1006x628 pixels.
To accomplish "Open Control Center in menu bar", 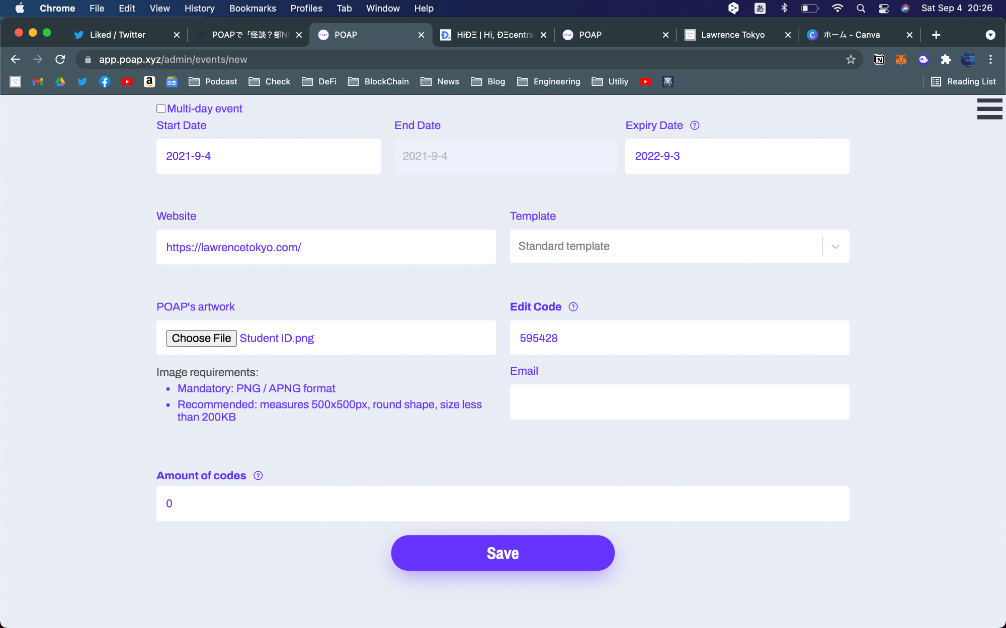I will [x=883, y=8].
